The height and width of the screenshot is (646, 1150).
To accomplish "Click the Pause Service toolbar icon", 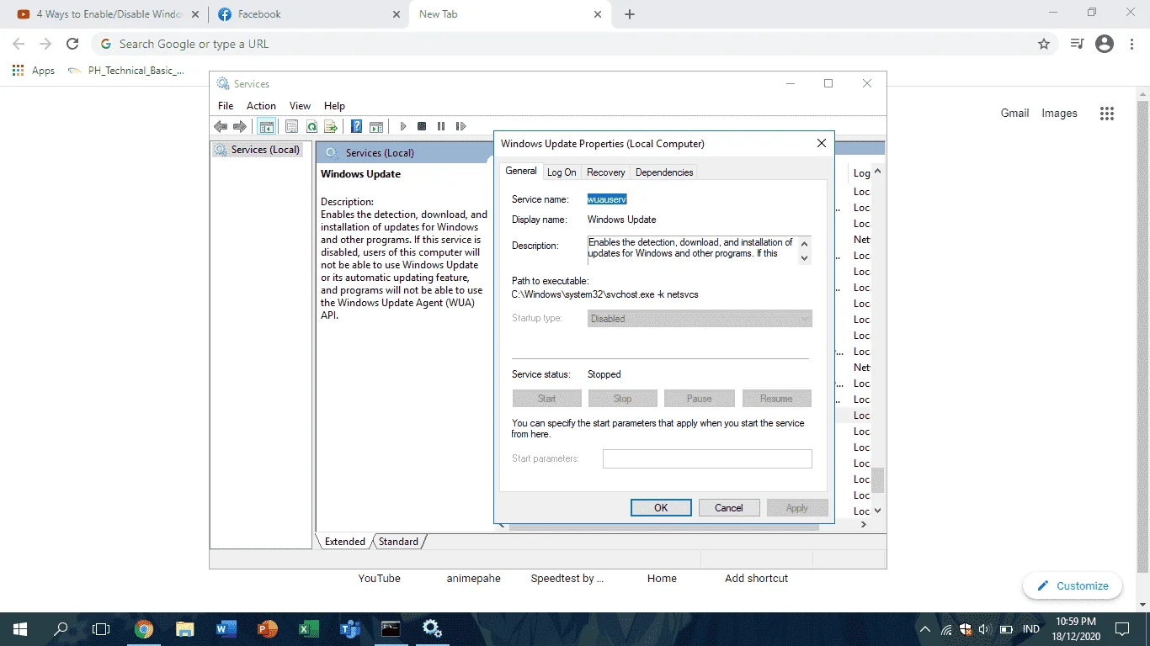I will pos(441,126).
